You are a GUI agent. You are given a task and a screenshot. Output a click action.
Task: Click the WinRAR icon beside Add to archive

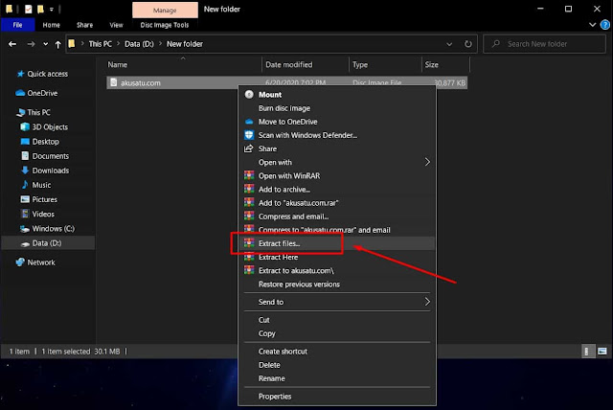249,189
